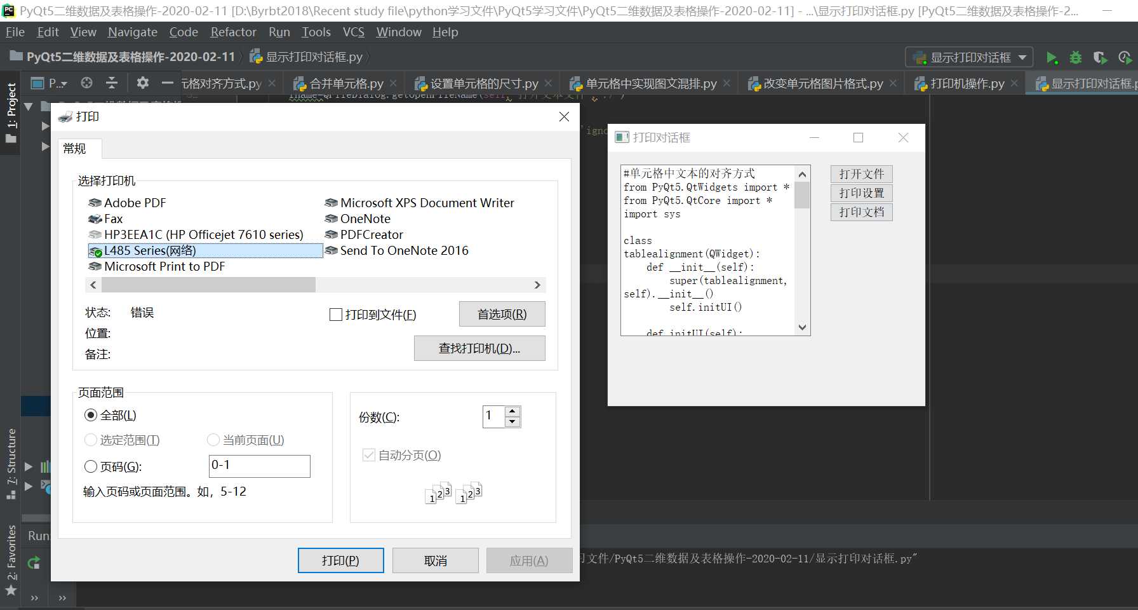Run with Coverage icon in toolbar

(1101, 58)
